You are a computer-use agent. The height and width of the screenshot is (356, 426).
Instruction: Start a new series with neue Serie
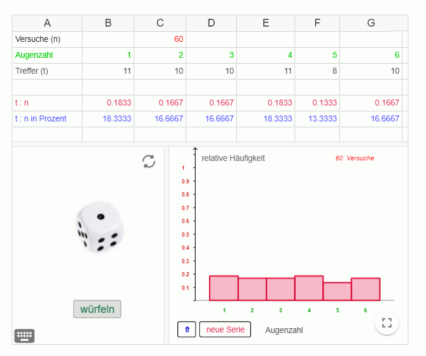pyautogui.click(x=225, y=329)
